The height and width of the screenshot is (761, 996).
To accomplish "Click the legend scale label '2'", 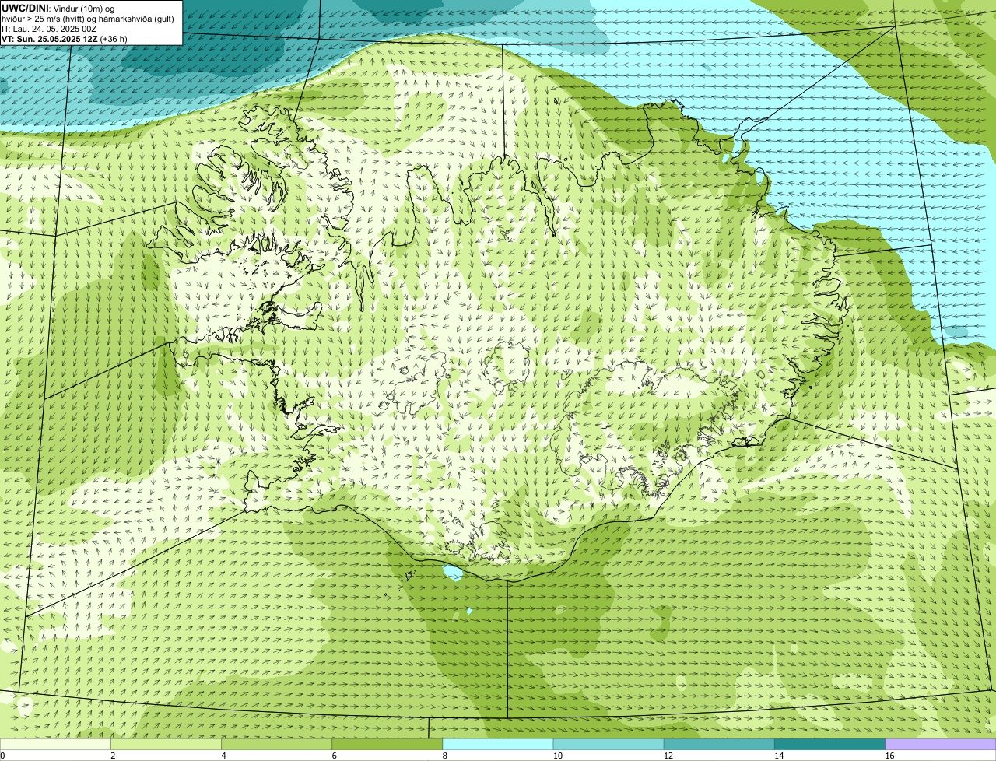I will click(113, 756).
